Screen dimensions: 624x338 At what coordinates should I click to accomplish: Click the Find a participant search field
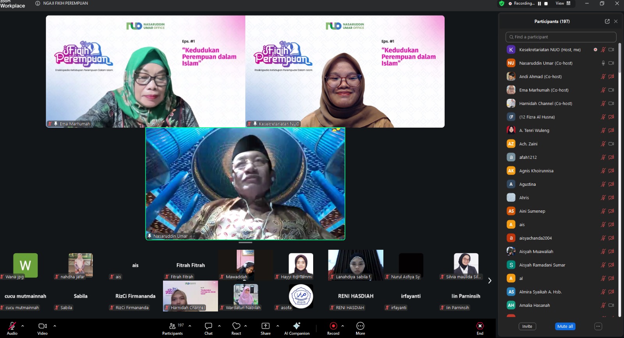560,37
